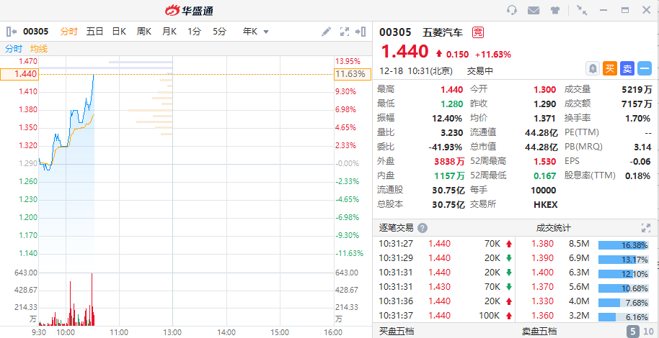Click the orange 买 buy button
659x338 pixels.
click(610, 68)
